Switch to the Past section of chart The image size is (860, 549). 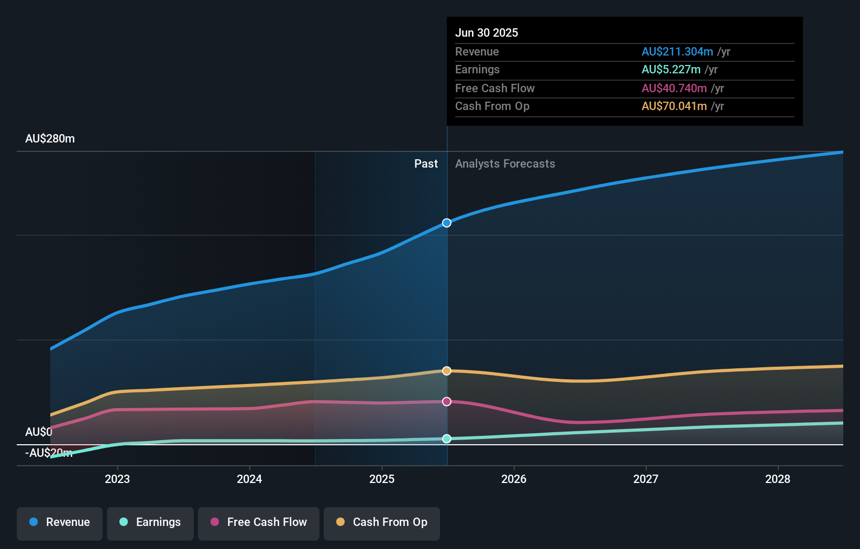pos(426,163)
